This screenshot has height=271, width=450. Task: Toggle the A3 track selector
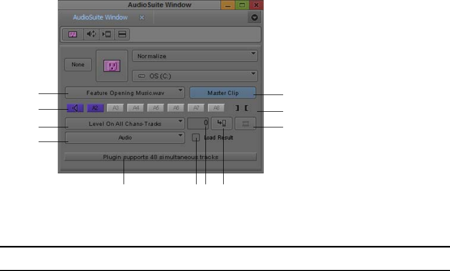[x=115, y=108]
